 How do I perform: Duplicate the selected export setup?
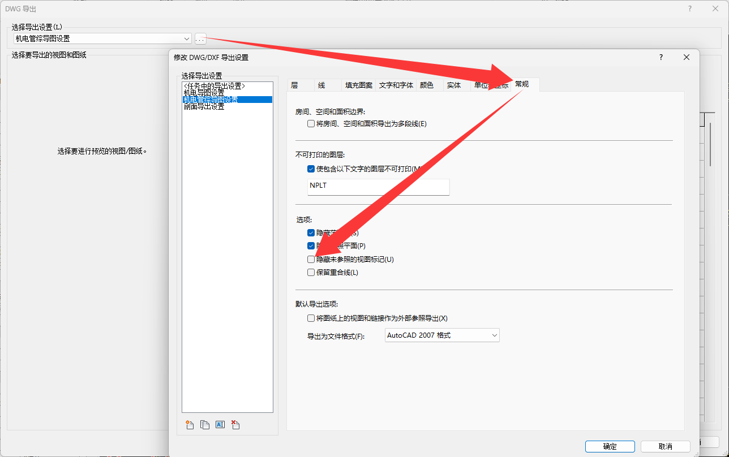click(205, 424)
